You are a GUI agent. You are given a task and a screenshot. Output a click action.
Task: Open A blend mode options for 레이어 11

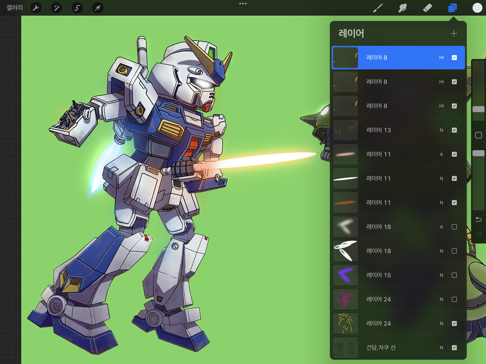click(441, 154)
